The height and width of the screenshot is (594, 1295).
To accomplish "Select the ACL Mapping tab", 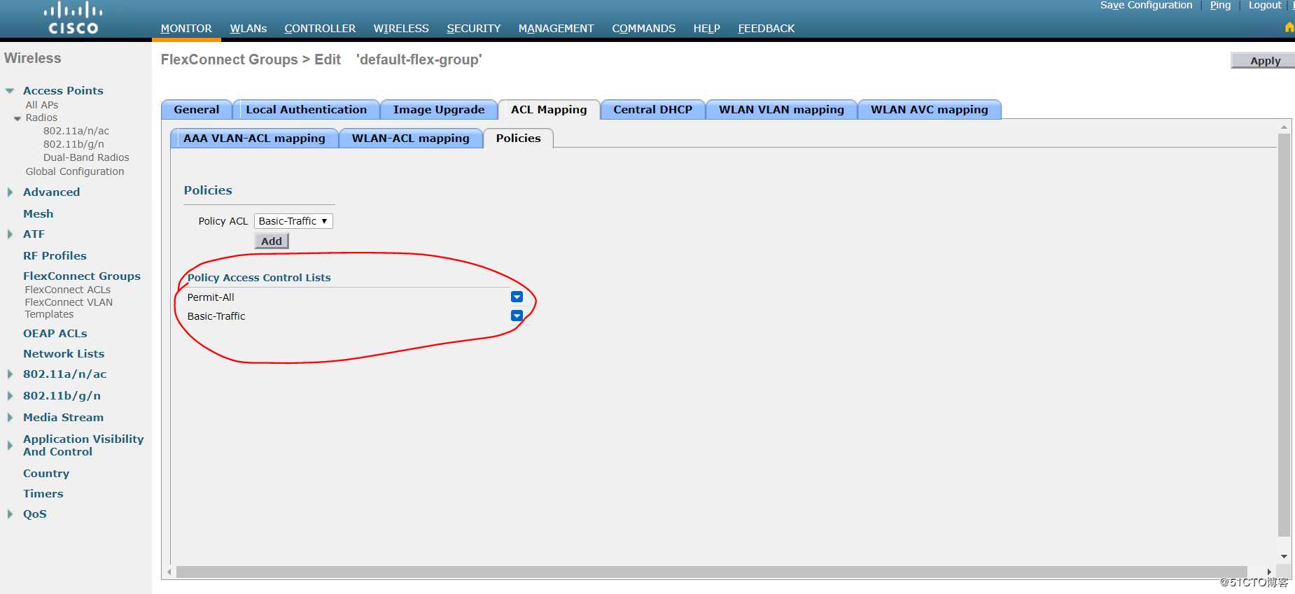I will click(549, 110).
